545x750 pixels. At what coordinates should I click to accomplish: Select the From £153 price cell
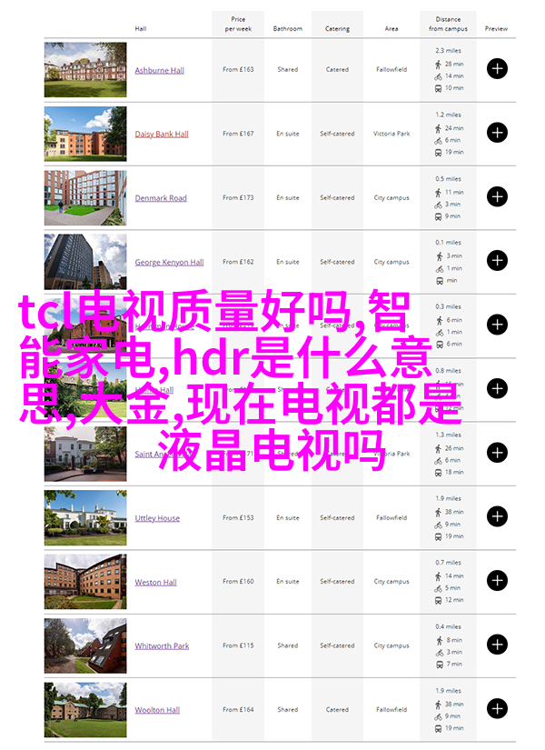pyautogui.click(x=238, y=517)
